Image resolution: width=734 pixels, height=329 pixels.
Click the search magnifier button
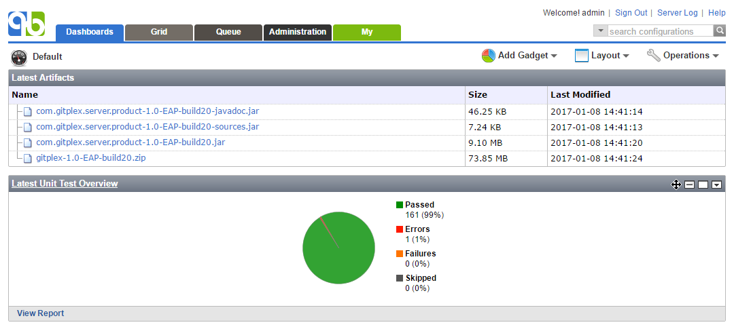point(720,31)
